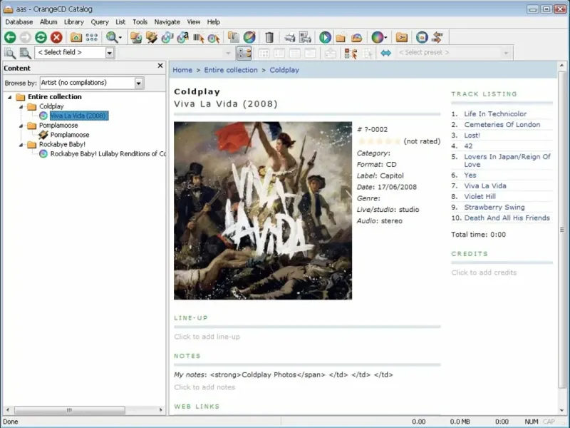This screenshot has height=428, width=570.
Task: Close the Content panel with the X
Action: coord(160,66)
